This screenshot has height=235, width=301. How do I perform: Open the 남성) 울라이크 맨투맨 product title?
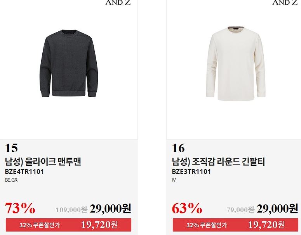43,161
